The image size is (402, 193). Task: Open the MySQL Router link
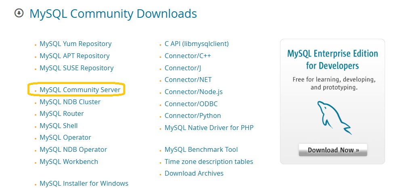point(62,113)
